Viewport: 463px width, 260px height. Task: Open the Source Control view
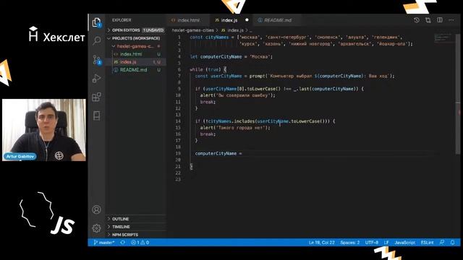[x=96, y=60]
